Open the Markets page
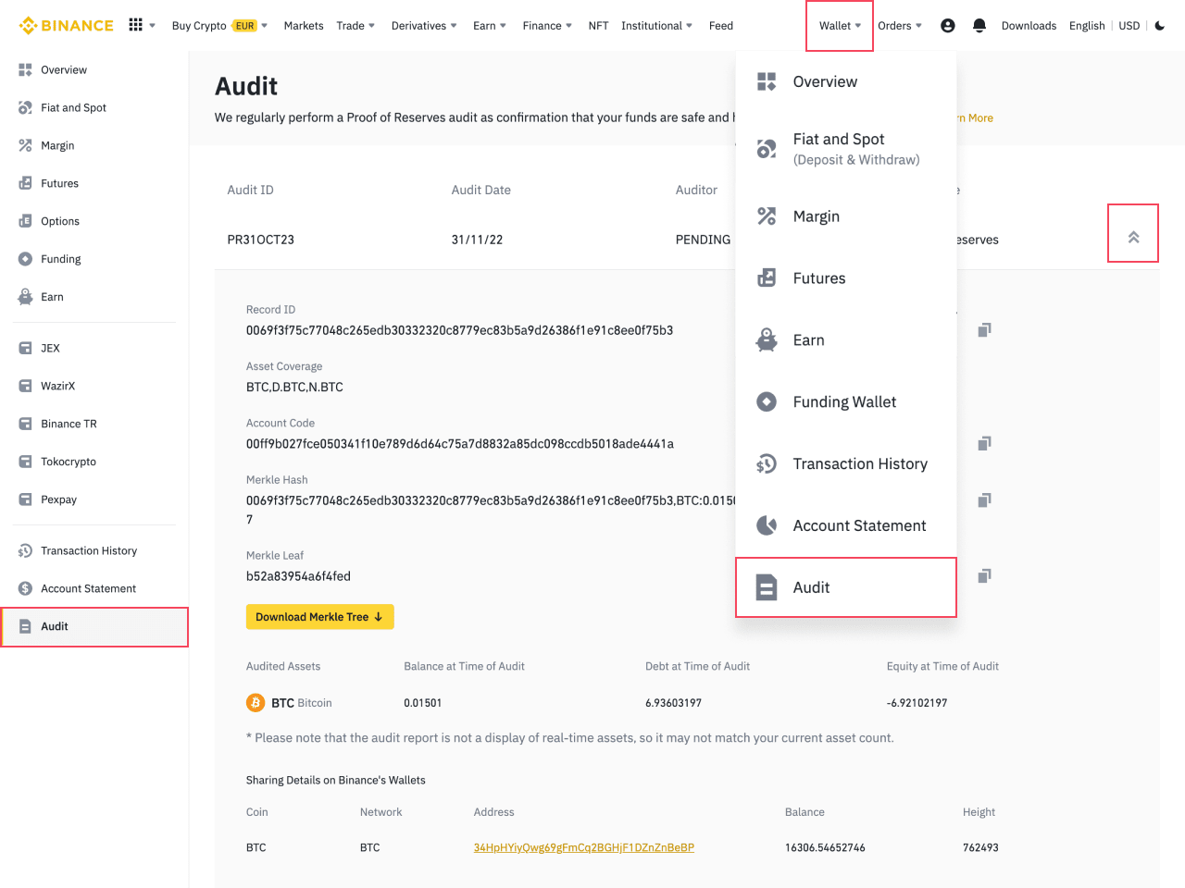The image size is (1185, 888). pyautogui.click(x=304, y=26)
